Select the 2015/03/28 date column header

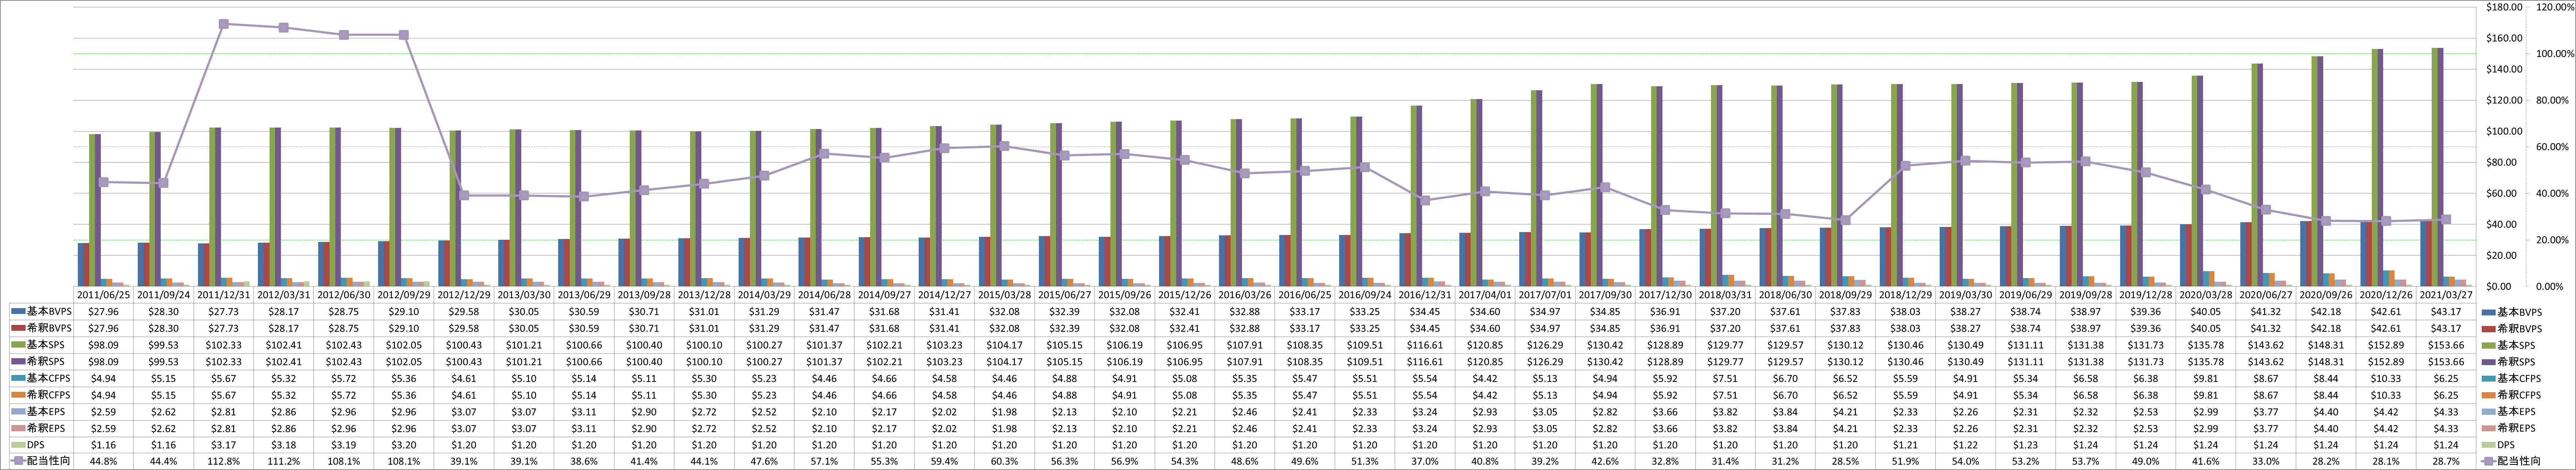pos(1004,295)
